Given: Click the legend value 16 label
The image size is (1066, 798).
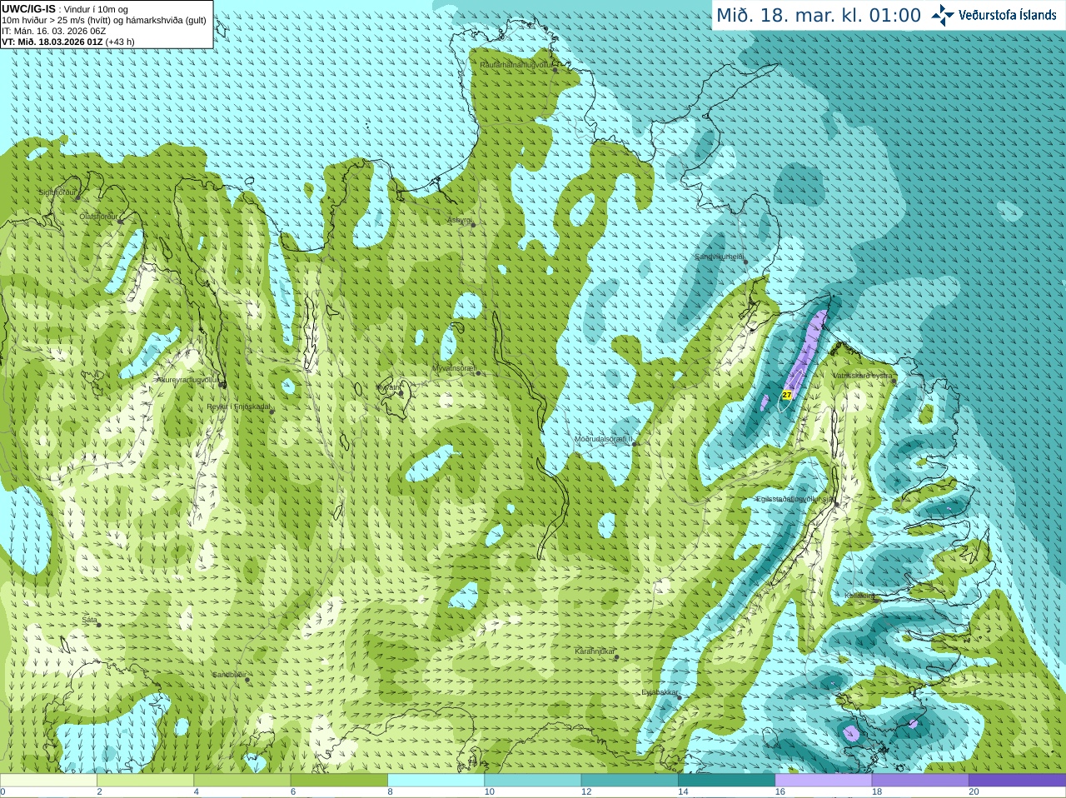Looking at the screenshot, I should (x=780, y=792).
